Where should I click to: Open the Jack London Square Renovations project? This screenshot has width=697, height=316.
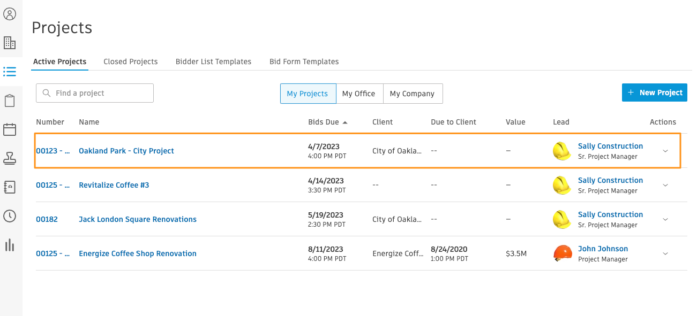(137, 219)
